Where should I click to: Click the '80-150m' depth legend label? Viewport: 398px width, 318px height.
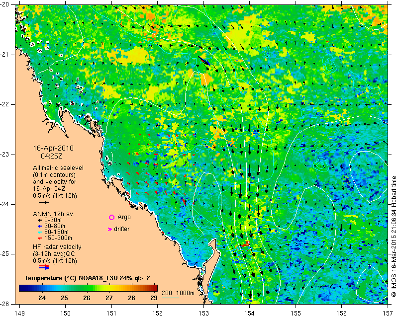(x=56, y=232)
